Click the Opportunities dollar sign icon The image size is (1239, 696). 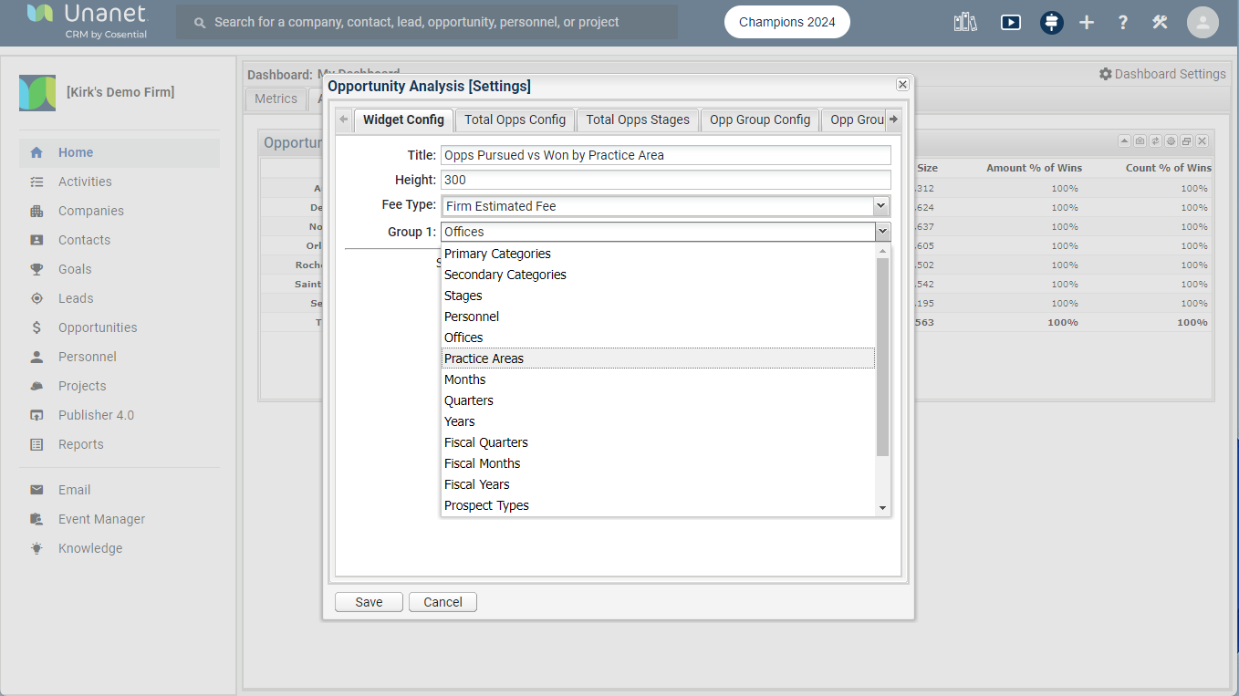point(36,327)
